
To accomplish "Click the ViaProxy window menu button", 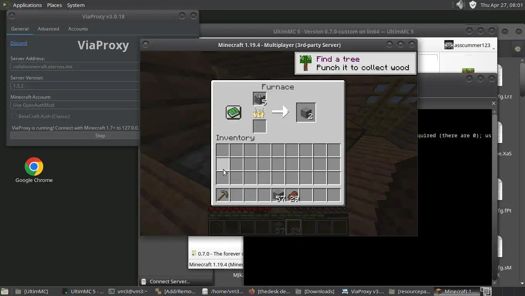I will click(12, 16).
